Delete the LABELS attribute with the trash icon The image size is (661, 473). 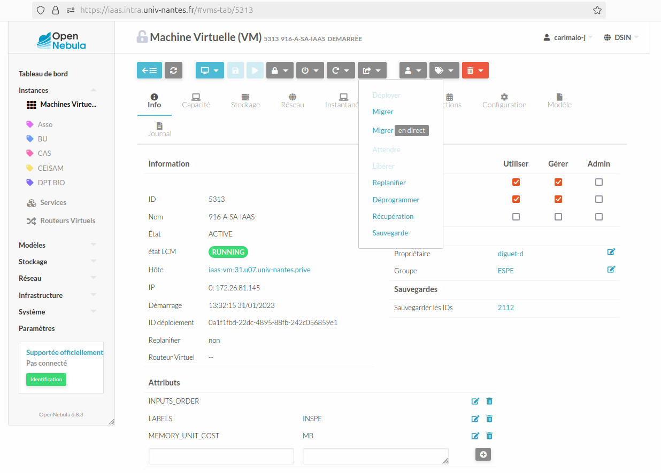[x=489, y=419]
